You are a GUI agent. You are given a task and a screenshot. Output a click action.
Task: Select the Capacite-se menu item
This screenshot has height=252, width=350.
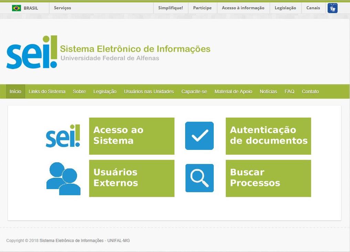point(194,91)
